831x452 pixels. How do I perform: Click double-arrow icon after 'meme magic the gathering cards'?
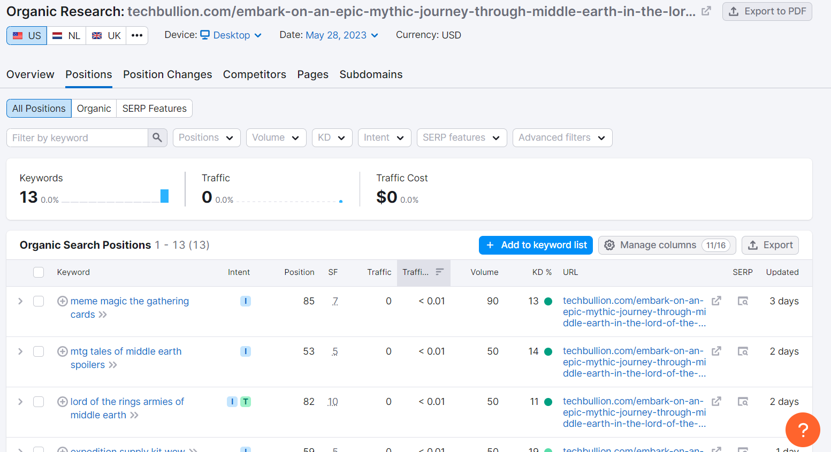tap(103, 315)
